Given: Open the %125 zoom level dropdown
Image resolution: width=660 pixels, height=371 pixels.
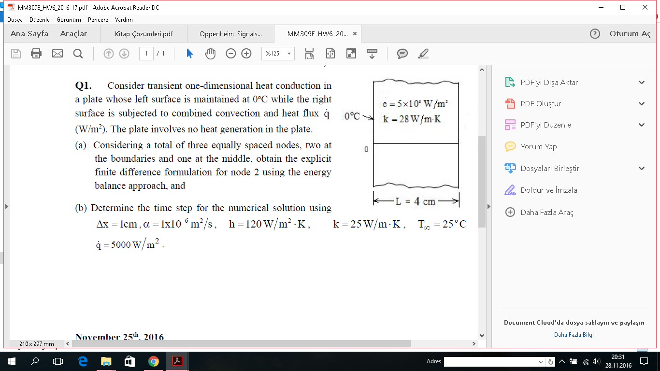Looking at the screenshot, I should [278, 54].
